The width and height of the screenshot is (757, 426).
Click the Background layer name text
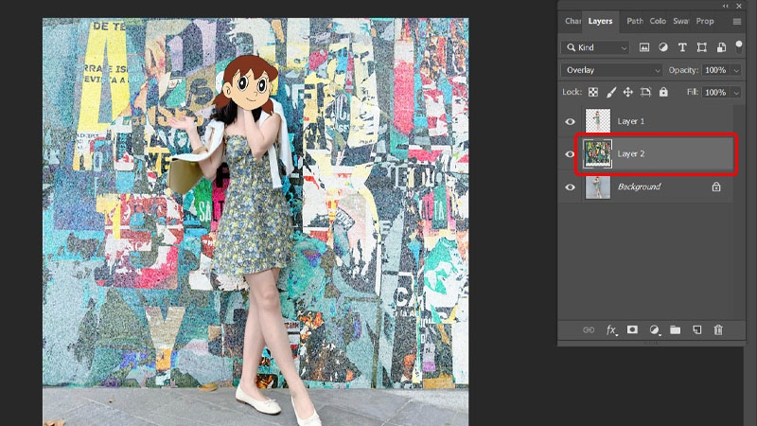[x=640, y=186]
